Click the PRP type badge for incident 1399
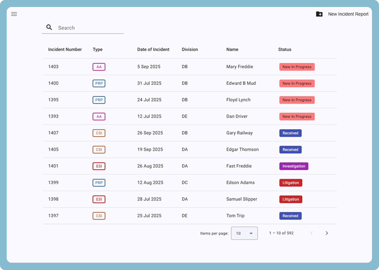 pyautogui.click(x=99, y=183)
